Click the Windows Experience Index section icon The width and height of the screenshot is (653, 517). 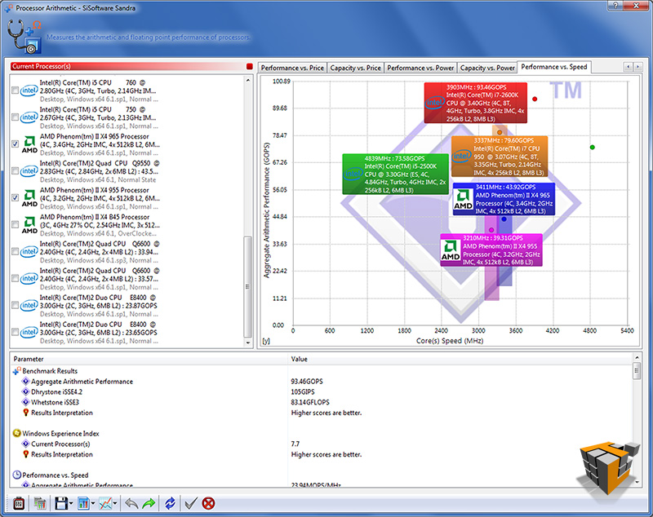16,433
